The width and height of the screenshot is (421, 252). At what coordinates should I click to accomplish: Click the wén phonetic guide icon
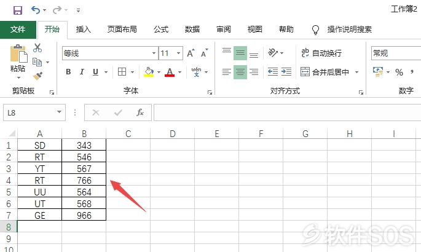(196, 72)
